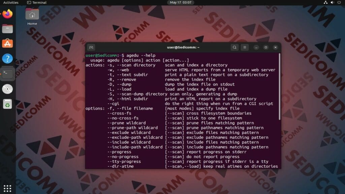Click the user@Sedicomm prompt text

(x=101, y=56)
